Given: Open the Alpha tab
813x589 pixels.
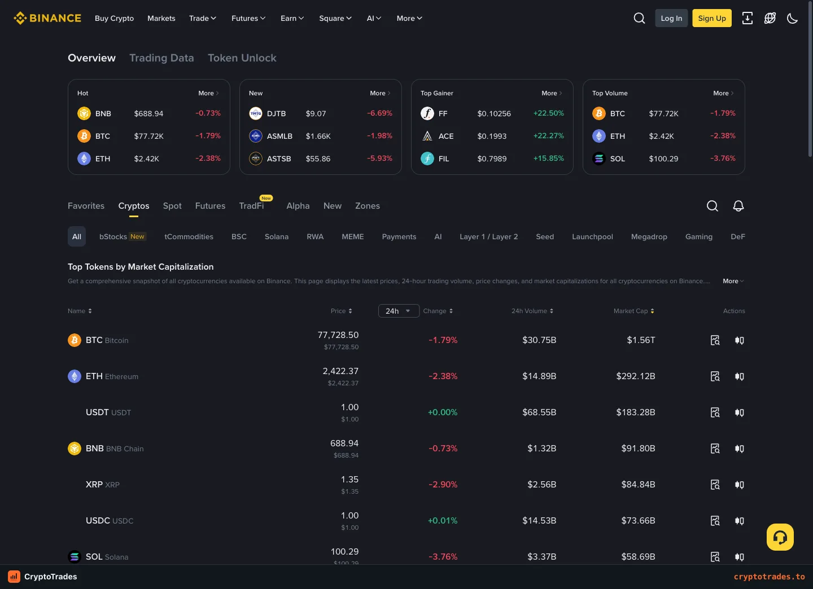Looking at the screenshot, I should (298, 206).
